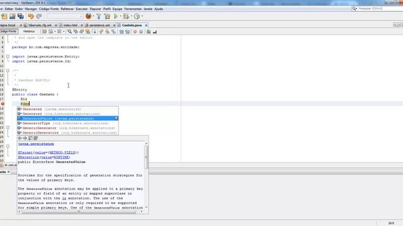Open documentation in external browser icon

[x=30, y=138]
